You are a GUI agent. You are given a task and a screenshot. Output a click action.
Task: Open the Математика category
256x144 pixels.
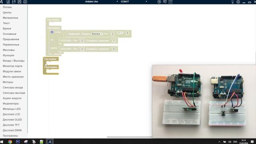(x=10, y=18)
